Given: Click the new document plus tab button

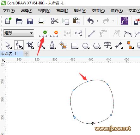Looking at the screenshot, I should (26, 54).
